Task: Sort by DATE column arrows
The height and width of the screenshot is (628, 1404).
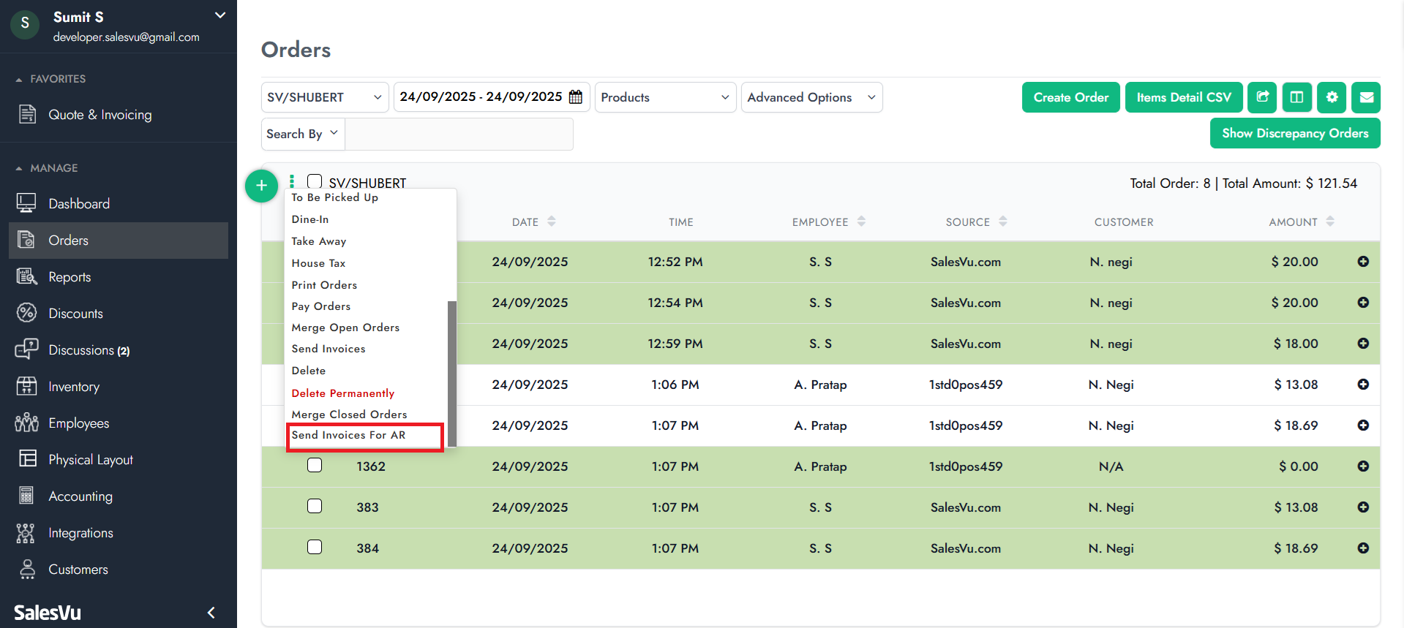Action: (x=552, y=222)
